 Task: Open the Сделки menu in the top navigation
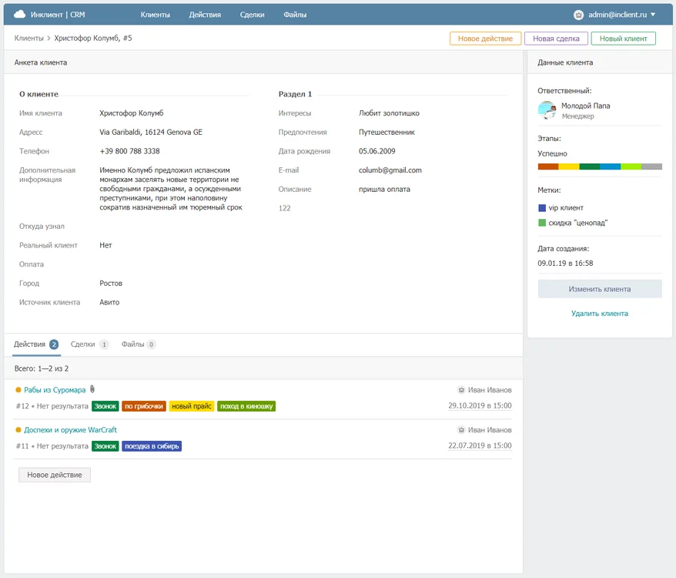(252, 15)
